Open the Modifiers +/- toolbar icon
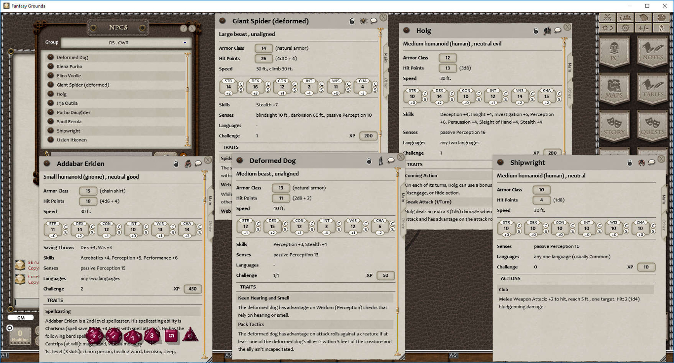The width and height of the screenshot is (674, 363). click(x=643, y=28)
